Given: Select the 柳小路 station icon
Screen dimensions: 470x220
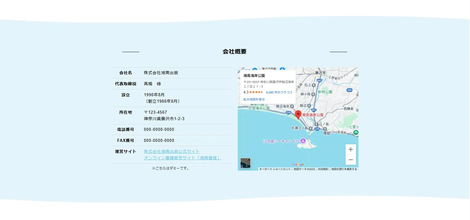Looking at the screenshot, I should coord(313,94).
